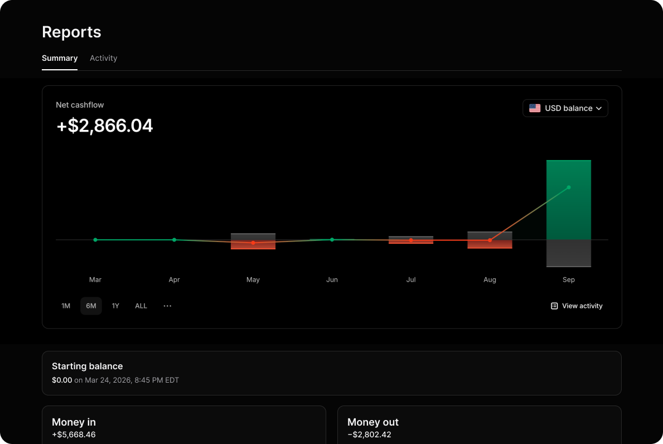This screenshot has width=663, height=444.
Task: Click the Mar month axis label
Action: pyautogui.click(x=95, y=279)
